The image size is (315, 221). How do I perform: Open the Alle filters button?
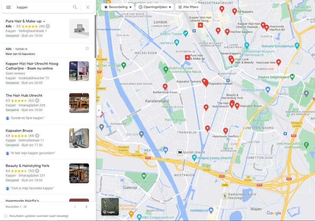coord(188,7)
